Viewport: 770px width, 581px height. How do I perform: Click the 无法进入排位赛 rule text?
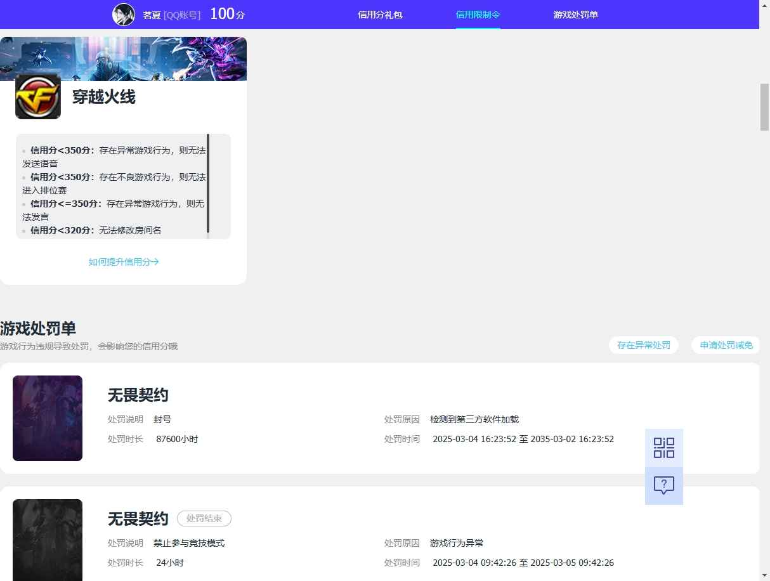[x=114, y=183]
